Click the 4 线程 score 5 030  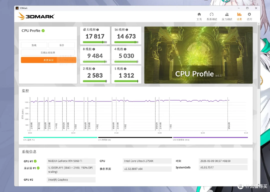(x=126, y=56)
